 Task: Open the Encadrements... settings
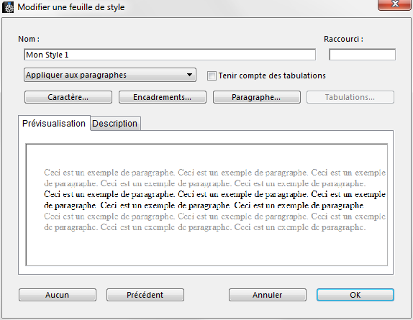(x=163, y=97)
